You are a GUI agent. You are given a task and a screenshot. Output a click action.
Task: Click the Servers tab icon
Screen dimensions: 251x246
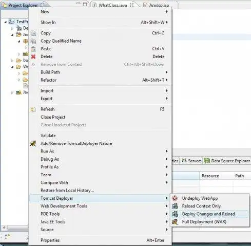[x=184, y=161]
